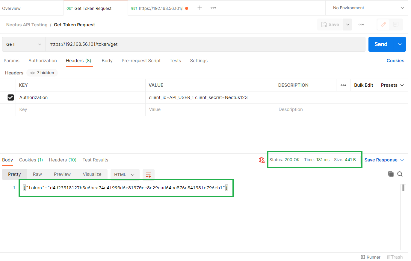
Task: Click the Status: 200 OK indicator
Action: [284, 160]
